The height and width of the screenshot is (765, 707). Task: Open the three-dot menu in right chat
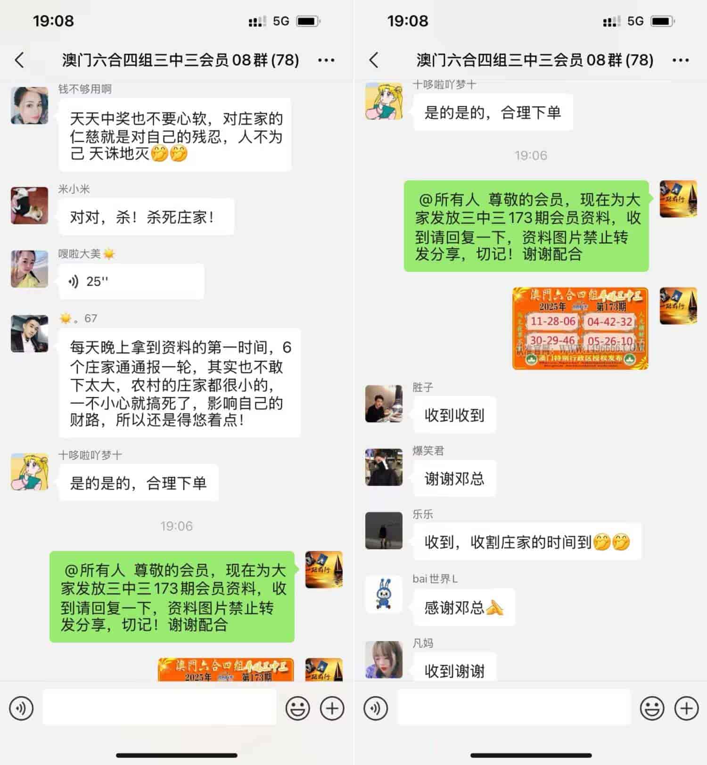(x=681, y=60)
